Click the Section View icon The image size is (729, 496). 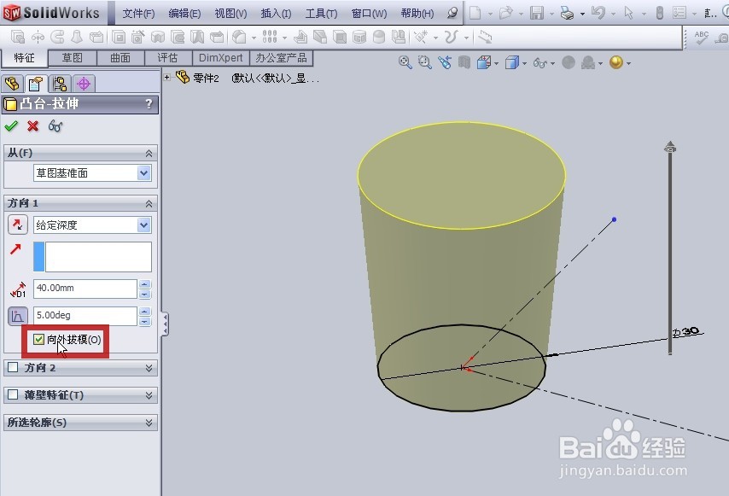tap(464, 62)
